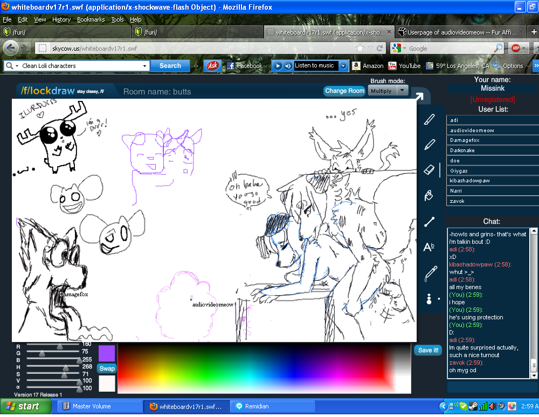
Task: Select user Damagefox in the User List
Action: [x=493, y=140]
